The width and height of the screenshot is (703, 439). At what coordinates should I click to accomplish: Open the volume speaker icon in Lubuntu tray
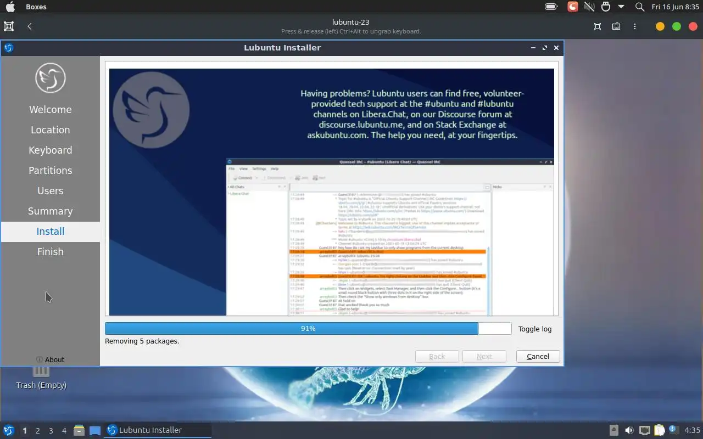(629, 430)
